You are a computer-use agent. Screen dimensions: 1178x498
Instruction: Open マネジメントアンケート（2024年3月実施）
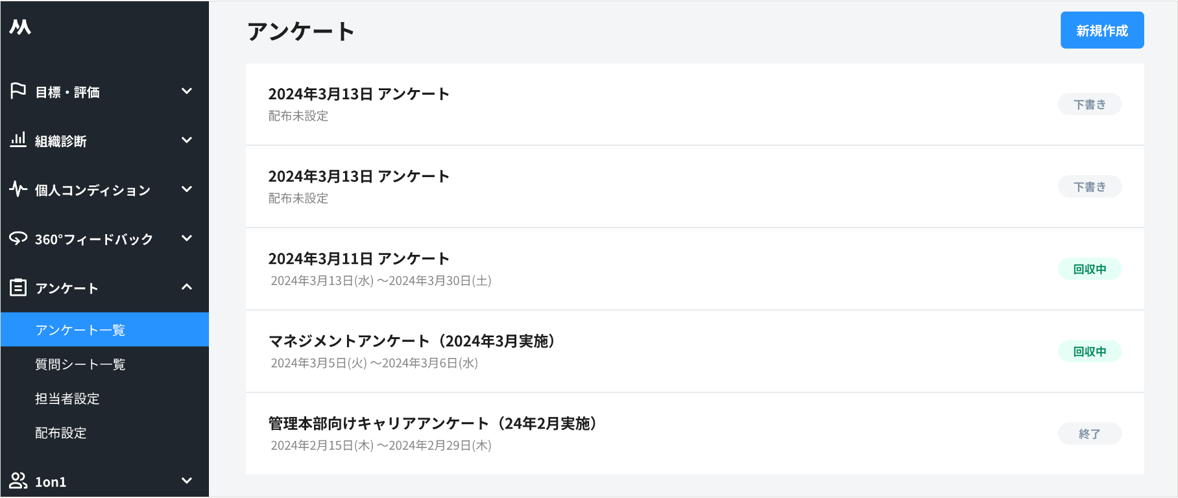413,342
